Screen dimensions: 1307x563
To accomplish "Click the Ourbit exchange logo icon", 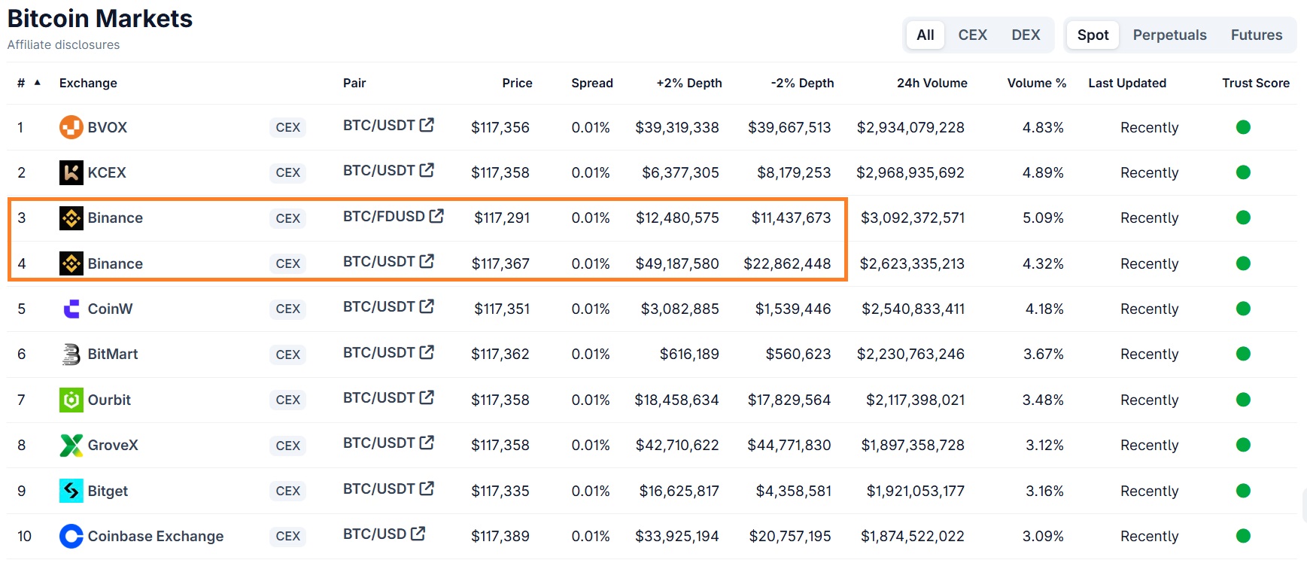I will [71, 400].
